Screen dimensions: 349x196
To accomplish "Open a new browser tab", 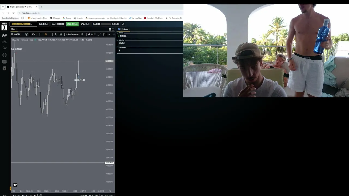I will [x=41, y=7].
